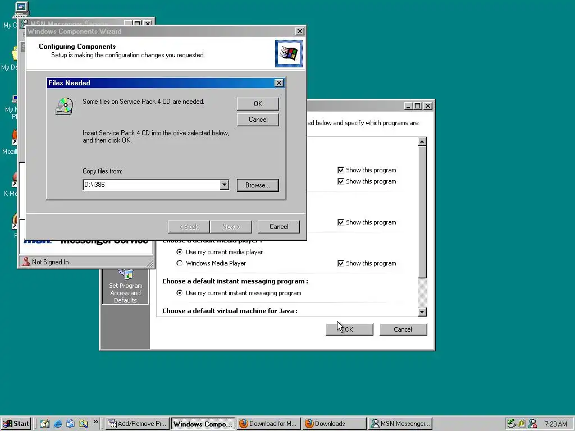Select Windows Media Player radio option
The image size is (575, 431).
tap(179, 263)
